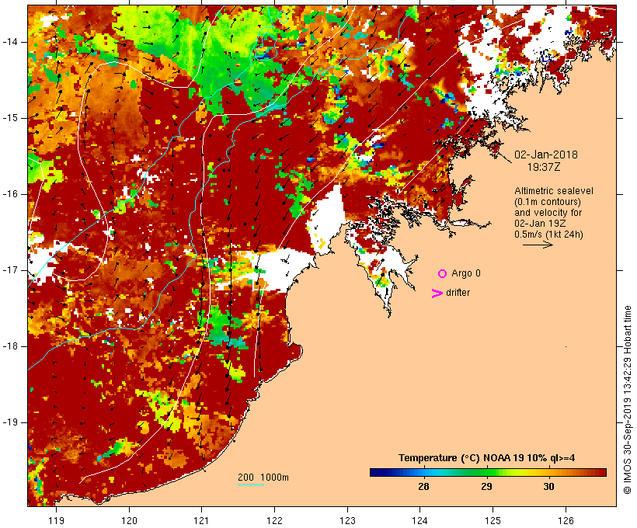Image resolution: width=637 pixels, height=528 pixels.
Task: Click the longitude axis label "125"
Action: 493,520
